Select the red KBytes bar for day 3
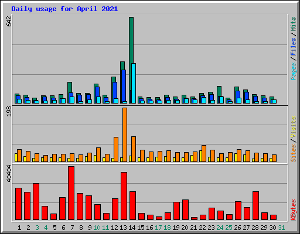The height and width of the screenshot is (234, 300). click(x=36, y=201)
